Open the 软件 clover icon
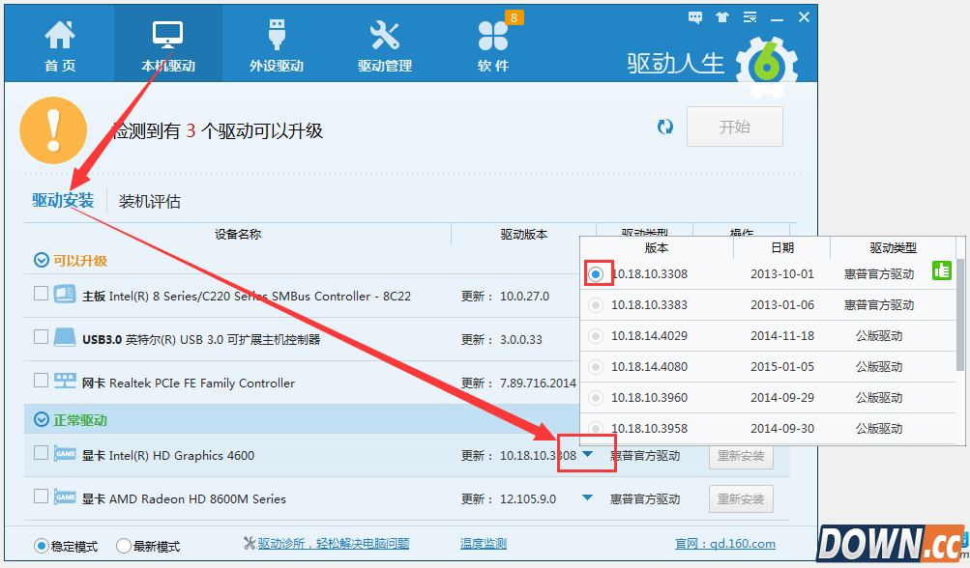 pyautogui.click(x=492, y=36)
